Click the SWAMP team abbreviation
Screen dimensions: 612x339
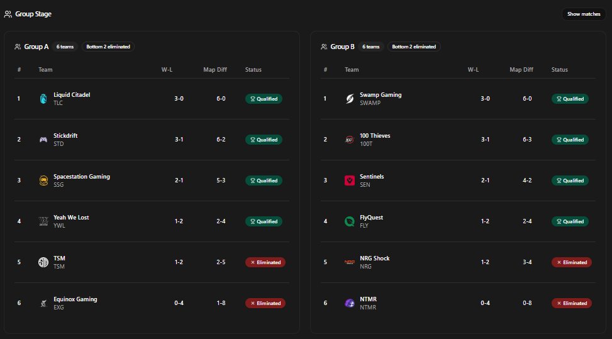pos(370,103)
